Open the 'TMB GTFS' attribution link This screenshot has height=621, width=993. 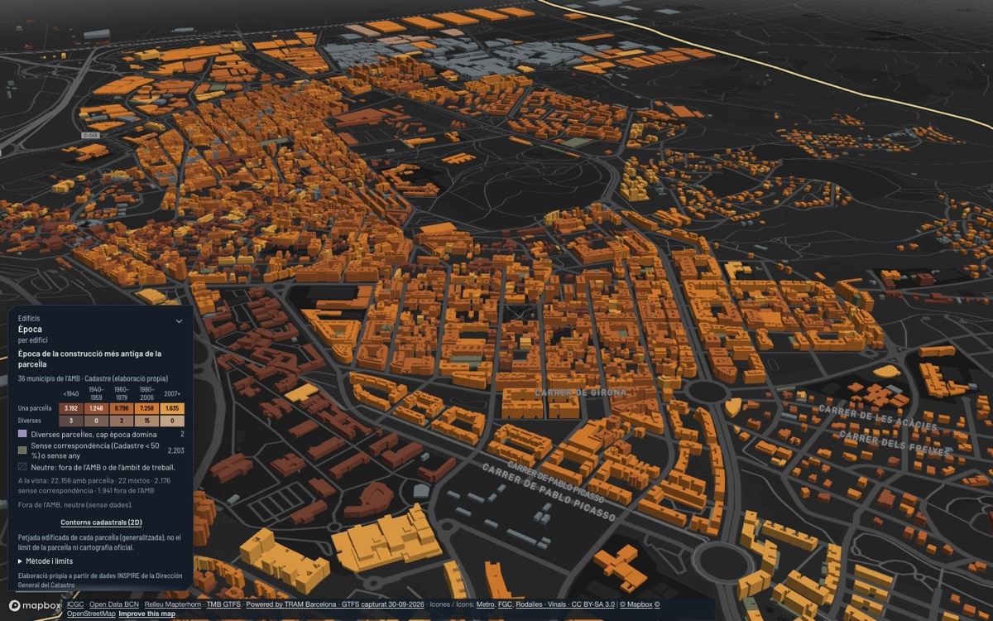223,604
